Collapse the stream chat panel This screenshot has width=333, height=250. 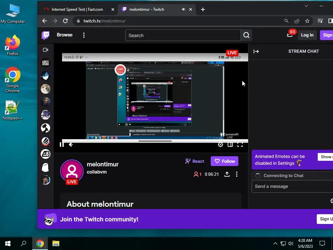pos(256,51)
